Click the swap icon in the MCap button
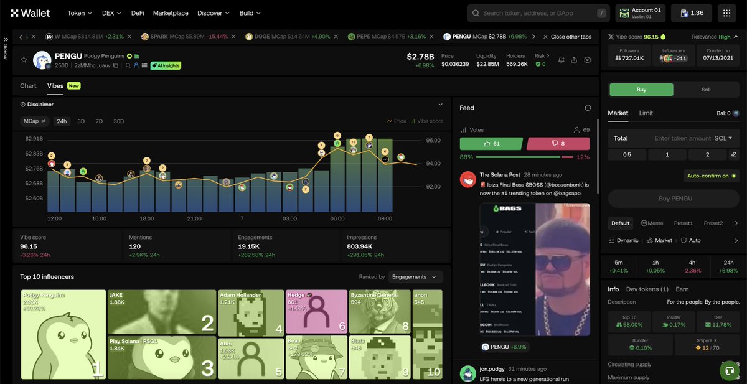 (x=44, y=121)
